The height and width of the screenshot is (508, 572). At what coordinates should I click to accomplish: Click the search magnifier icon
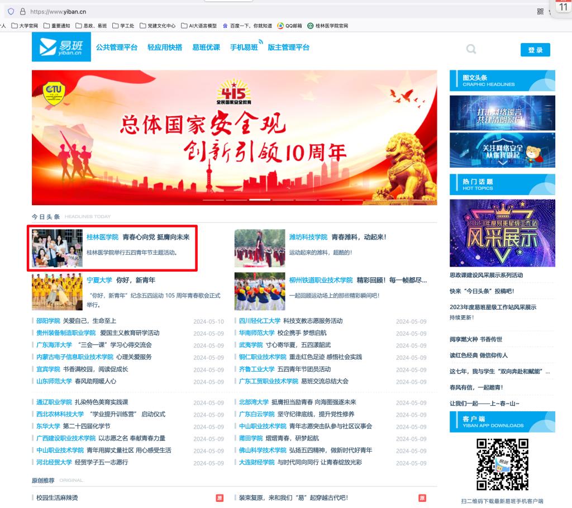pos(471,49)
